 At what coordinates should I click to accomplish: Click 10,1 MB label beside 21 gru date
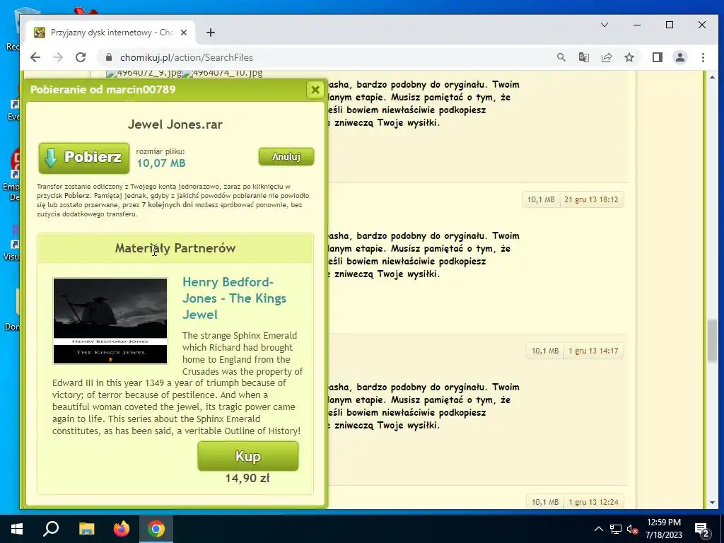point(541,199)
